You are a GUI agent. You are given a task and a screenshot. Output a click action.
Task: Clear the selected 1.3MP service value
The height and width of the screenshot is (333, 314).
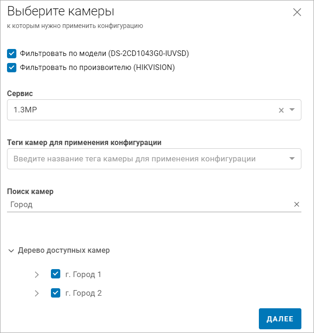pos(281,110)
